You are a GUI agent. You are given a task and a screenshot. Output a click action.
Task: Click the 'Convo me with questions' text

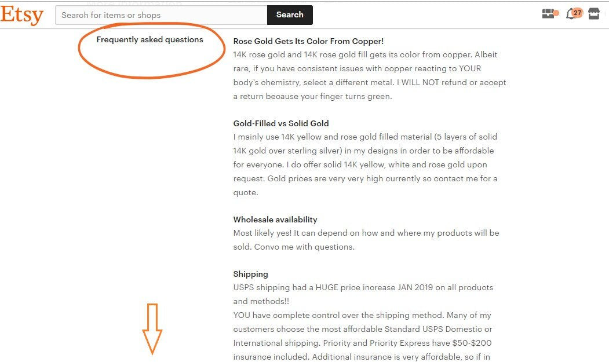pyautogui.click(x=304, y=247)
